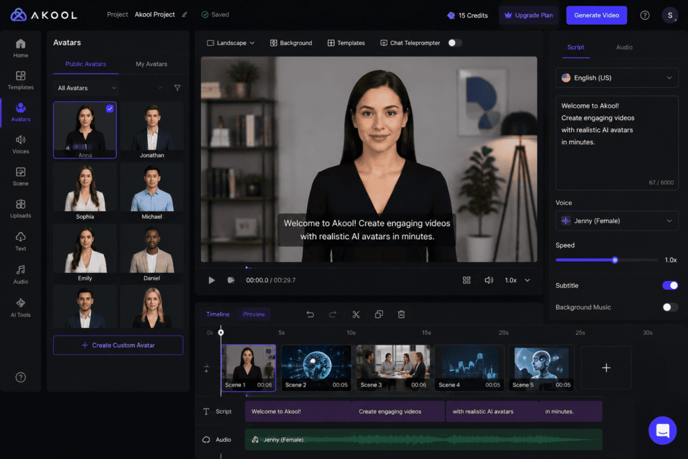This screenshot has width=688, height=459.
Task: Select the Jonathan avatar
Action: click(x=152, y=130)
